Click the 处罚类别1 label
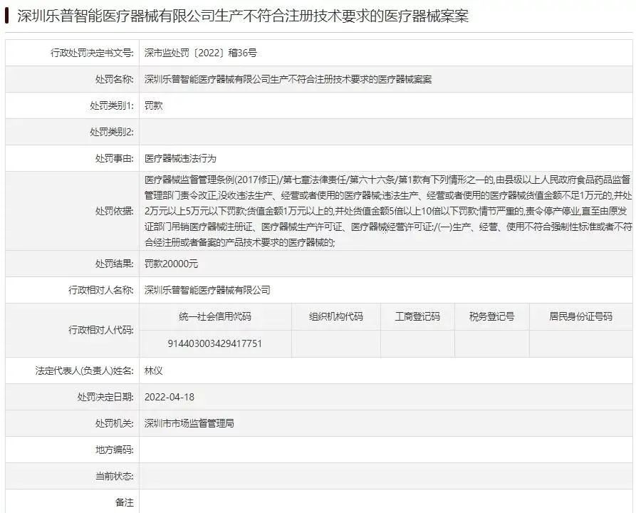This screenshot has height=513, width=636. [x=112, y=105]
